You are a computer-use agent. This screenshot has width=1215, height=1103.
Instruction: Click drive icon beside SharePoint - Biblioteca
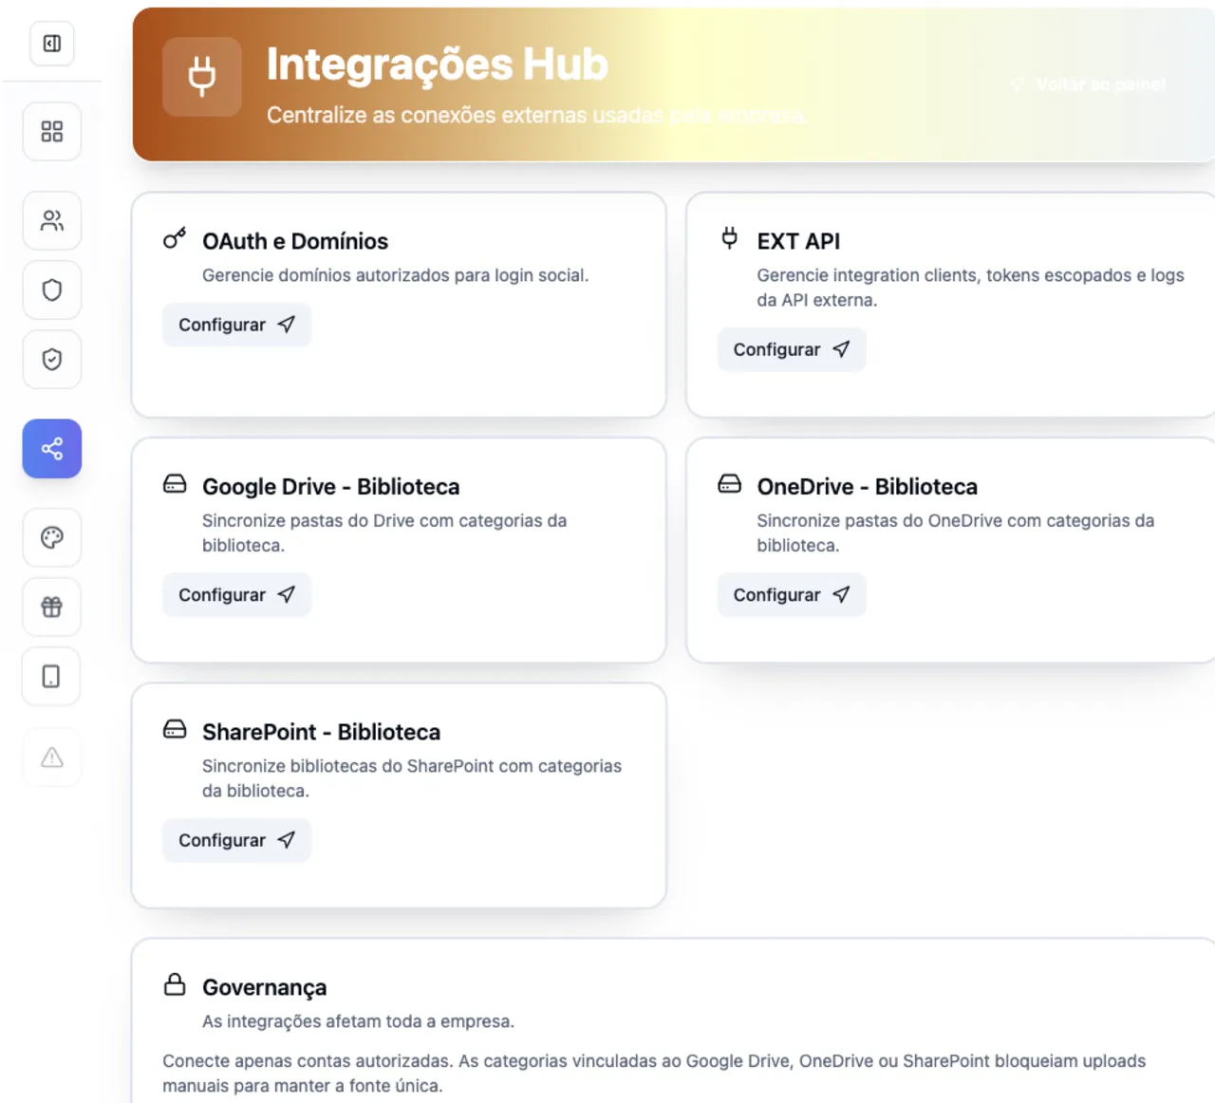[175, 729]
